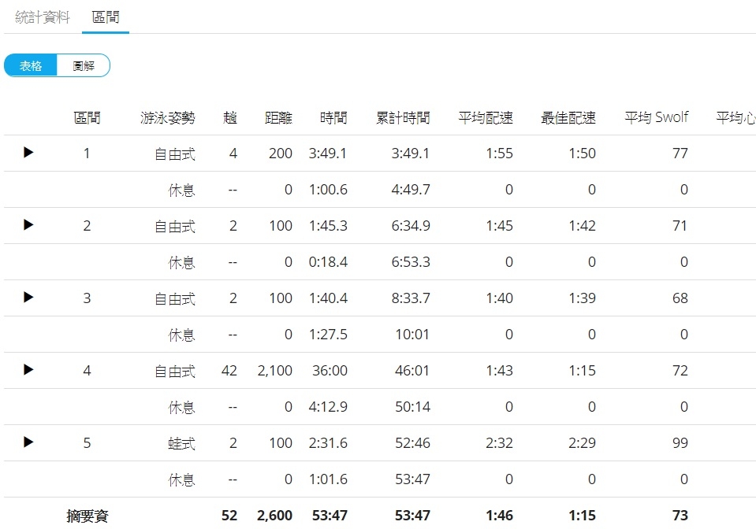
Task: Select average pace 1:45
Action: 500,226
